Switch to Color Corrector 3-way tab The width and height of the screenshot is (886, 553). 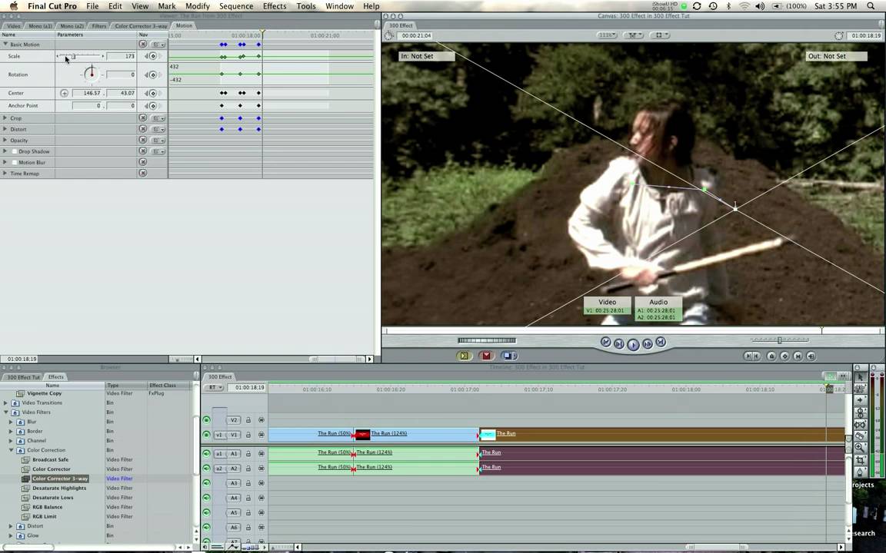click(x=141, y=26)
